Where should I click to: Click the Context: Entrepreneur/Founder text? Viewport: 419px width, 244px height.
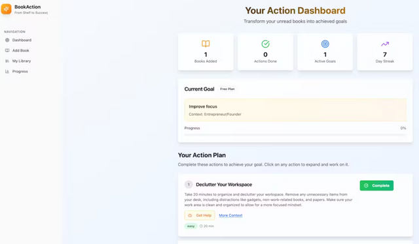coord(215,114)
